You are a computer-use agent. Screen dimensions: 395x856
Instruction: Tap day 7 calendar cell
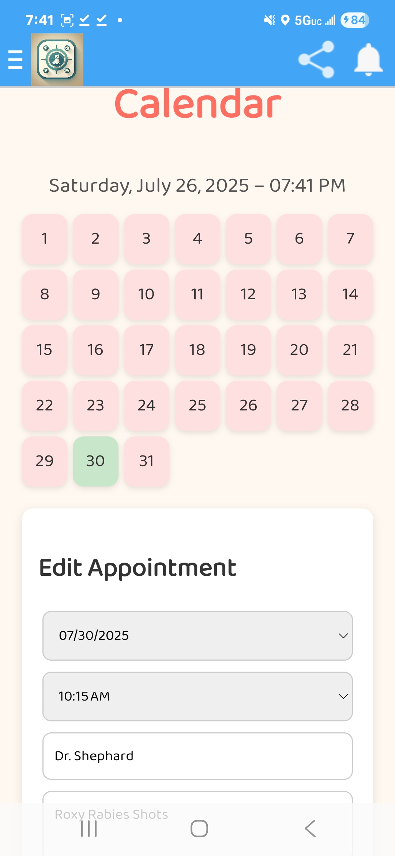coord(350,239)
